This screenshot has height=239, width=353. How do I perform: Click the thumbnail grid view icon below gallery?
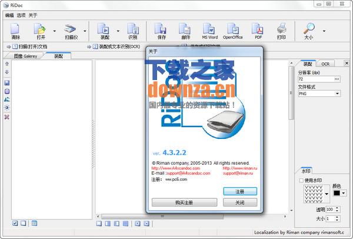tap(34, 223)
